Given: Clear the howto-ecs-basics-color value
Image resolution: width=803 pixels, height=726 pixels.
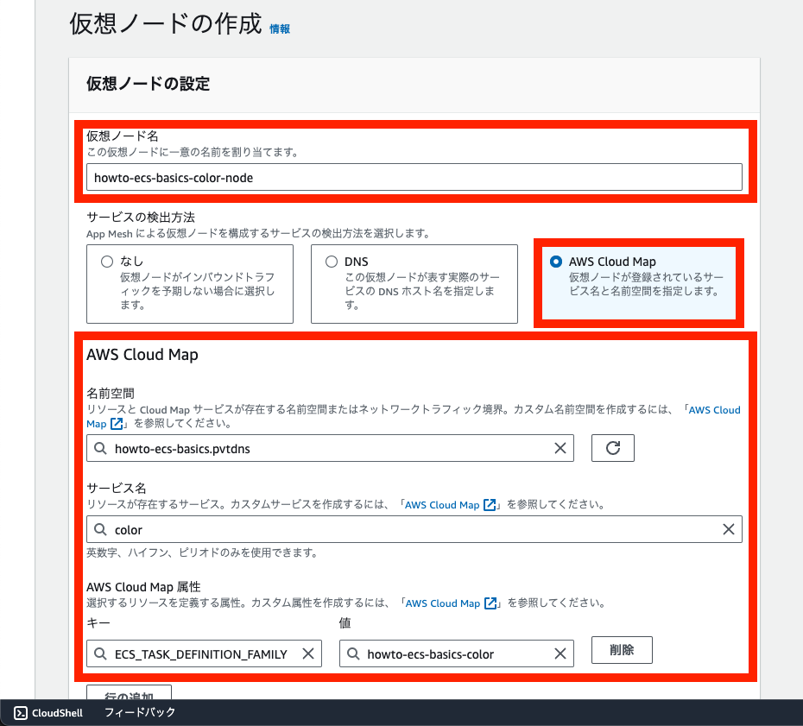Looking at the screenshot, I should click(x=560, y=653).
